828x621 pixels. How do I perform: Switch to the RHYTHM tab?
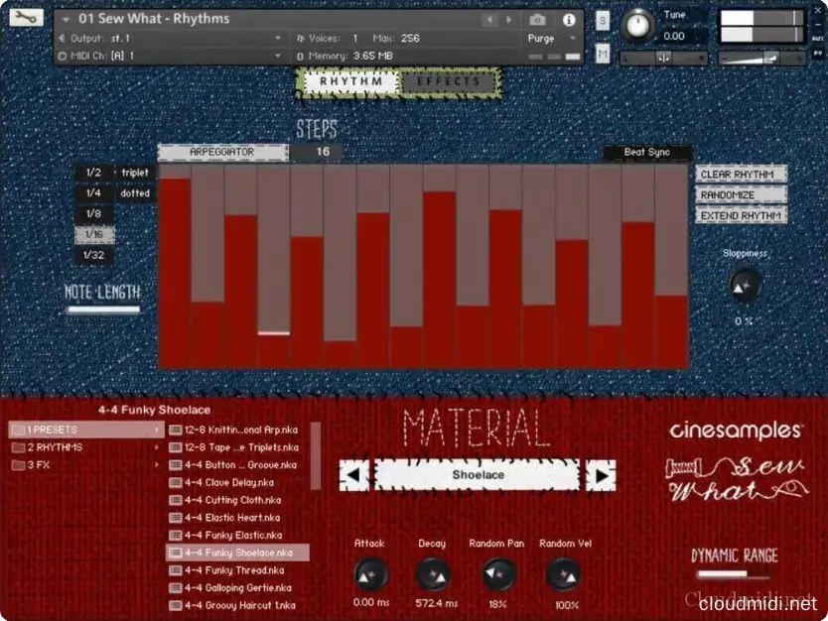pos(344,81)
